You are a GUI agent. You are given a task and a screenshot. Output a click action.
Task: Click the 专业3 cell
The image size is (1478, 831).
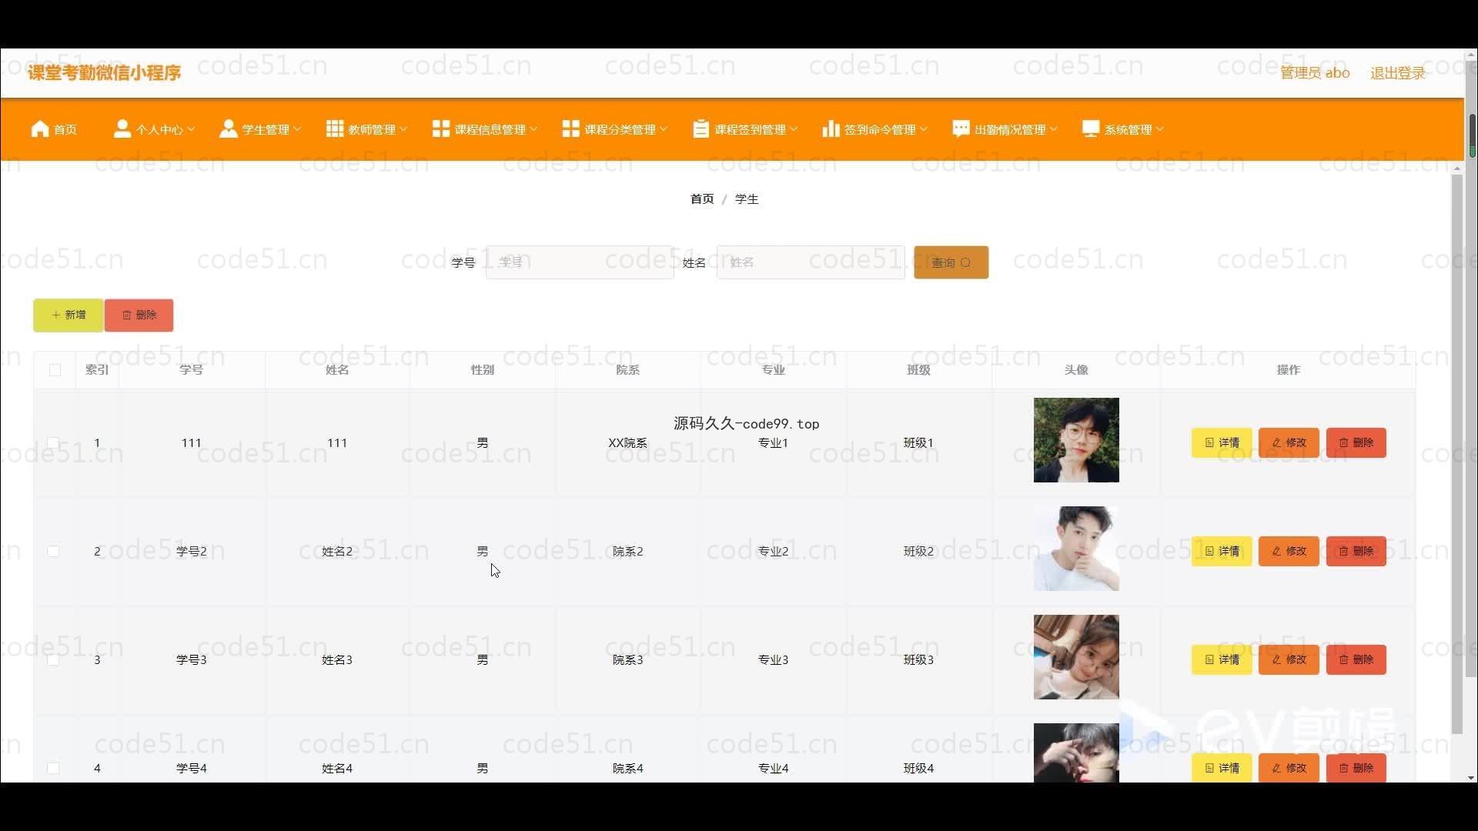click(x=773, y=660)
